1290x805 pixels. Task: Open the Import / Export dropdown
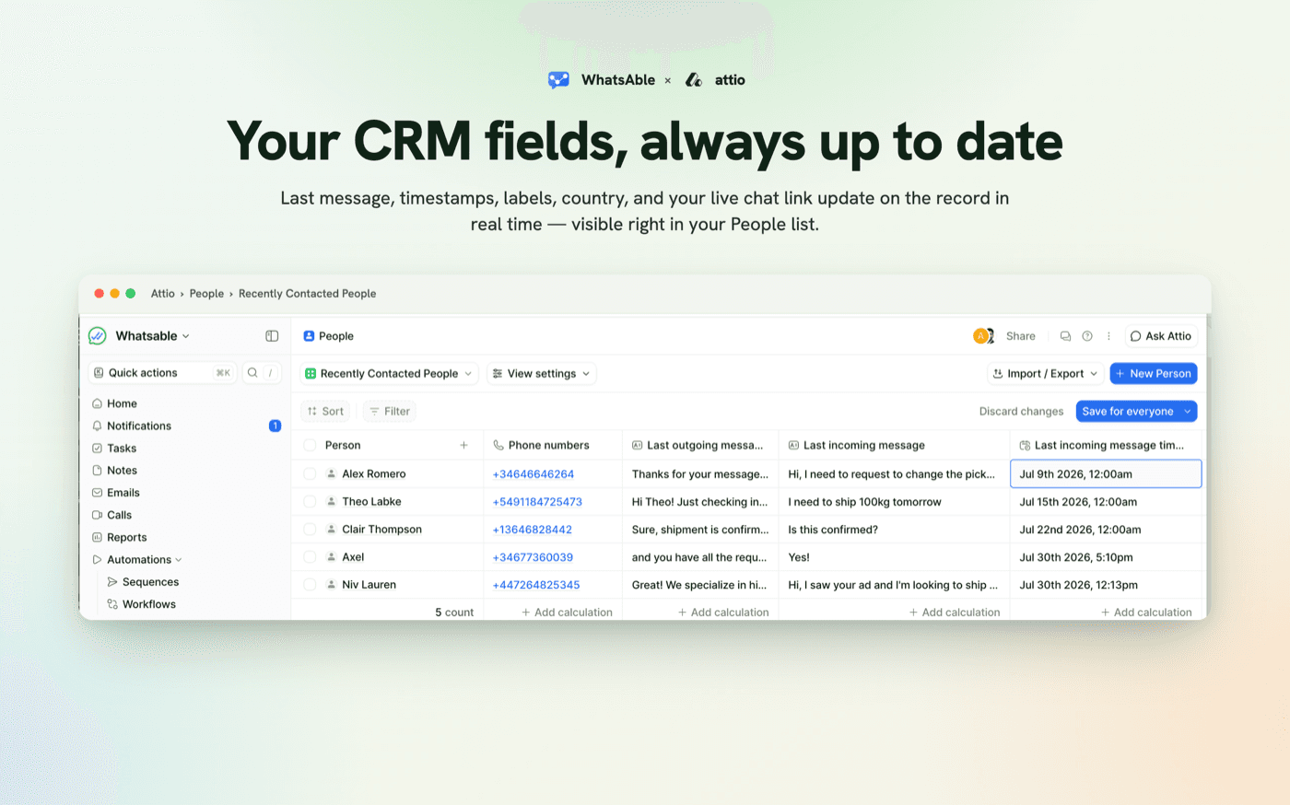point(1046,374)
